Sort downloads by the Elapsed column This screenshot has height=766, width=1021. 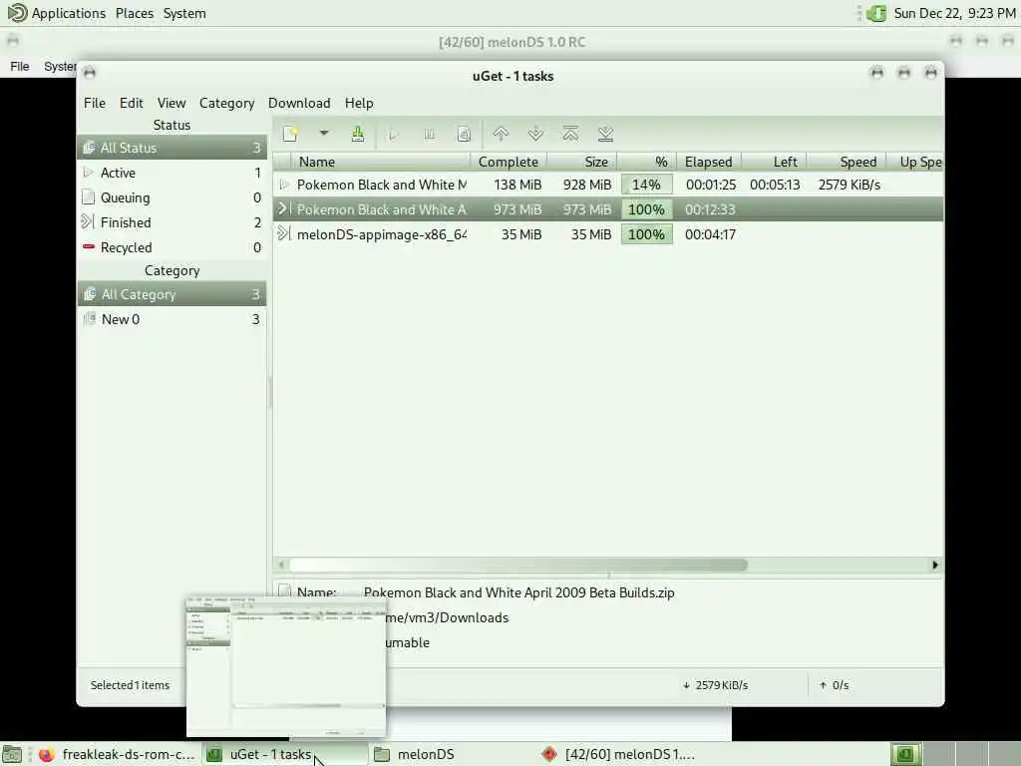click(709, 162)
